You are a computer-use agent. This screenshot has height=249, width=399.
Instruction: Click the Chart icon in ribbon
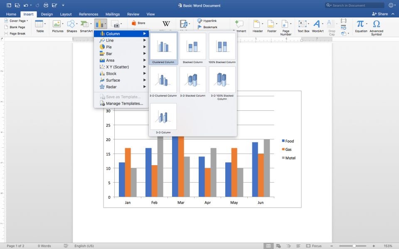click(99, 24)
